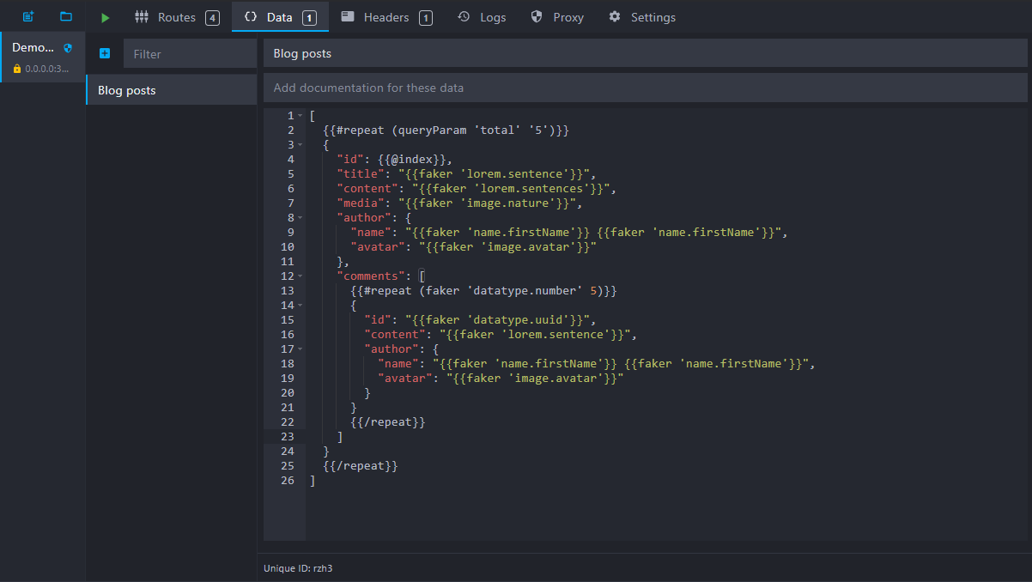
Task: Select the Demo environment in the sidebar
Action: tap(42, 58)
